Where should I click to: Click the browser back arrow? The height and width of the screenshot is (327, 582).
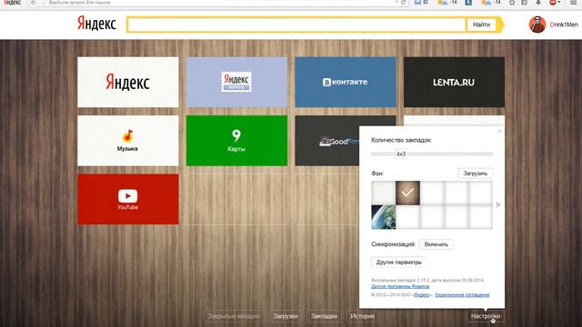coord(33,2)
